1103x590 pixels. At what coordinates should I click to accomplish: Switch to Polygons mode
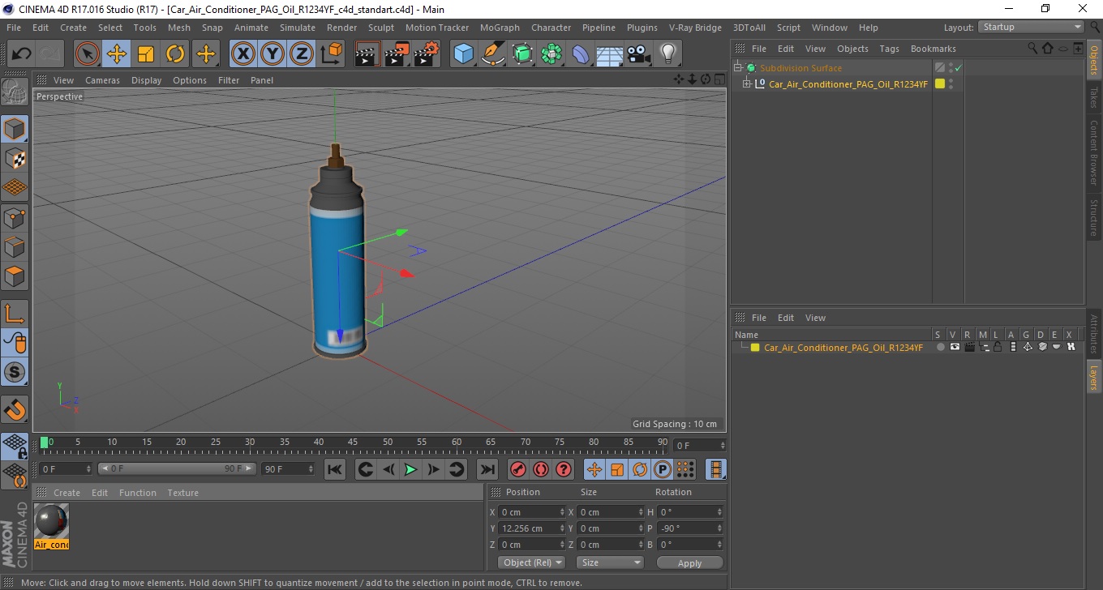click(x=15, y=276)
